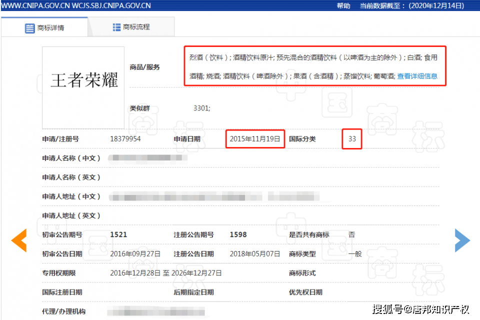This screenshot has width=480, height=320.
Task: Click the 注册公告日期 label
Action: pyautogui.click(x=194, y=254)
